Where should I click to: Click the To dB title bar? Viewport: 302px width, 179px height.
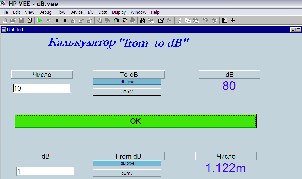point(129,75)
